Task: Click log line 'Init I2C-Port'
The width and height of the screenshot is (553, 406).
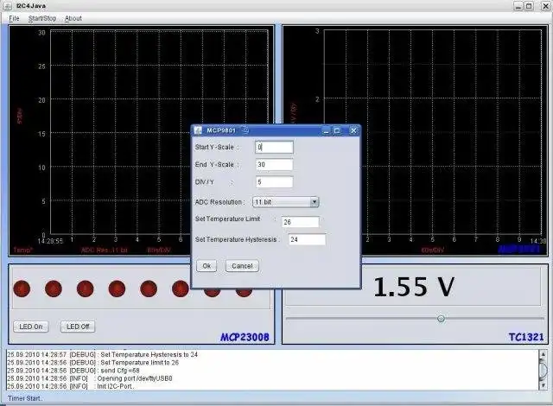Action: point(71,386)
